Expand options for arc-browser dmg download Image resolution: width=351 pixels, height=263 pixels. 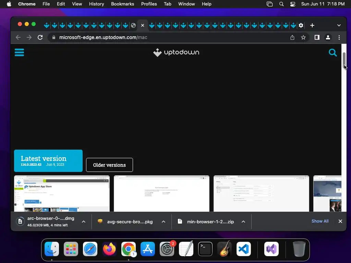(x=84, y=222)
